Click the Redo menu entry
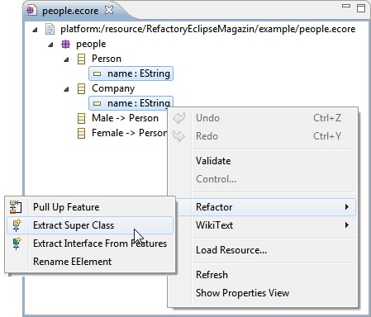The height and width of the screenshot is (317, 371). 263,136
